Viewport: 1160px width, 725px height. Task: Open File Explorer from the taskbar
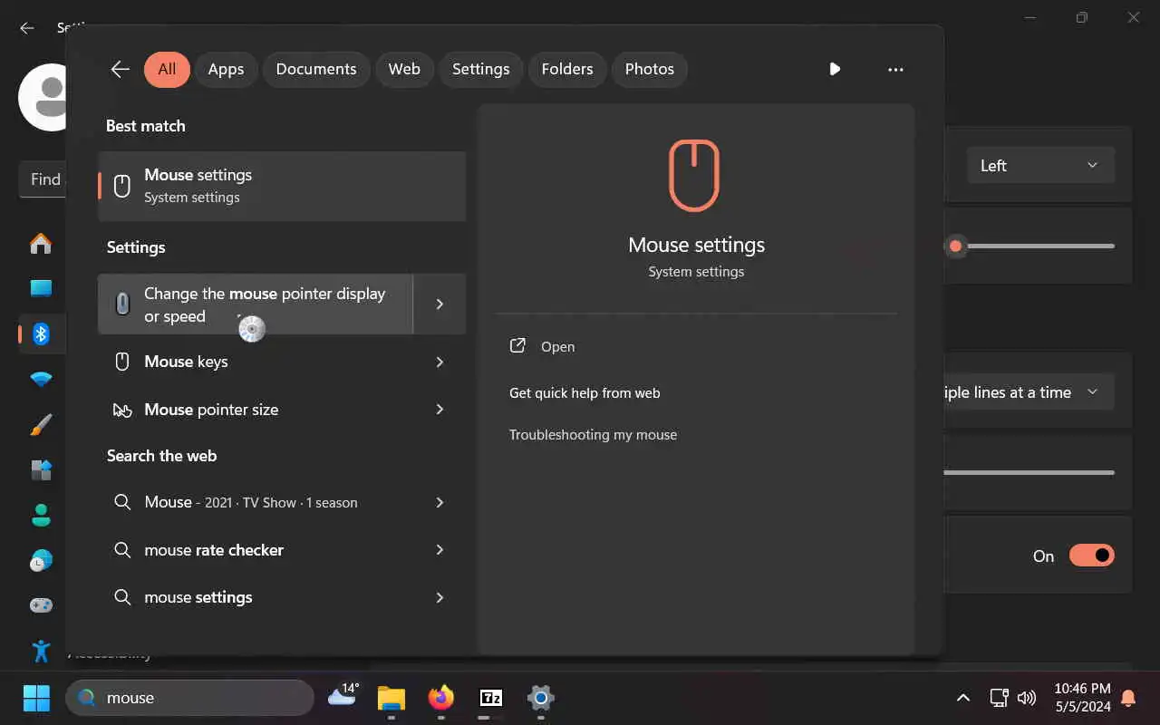click(x=391, y=698)
